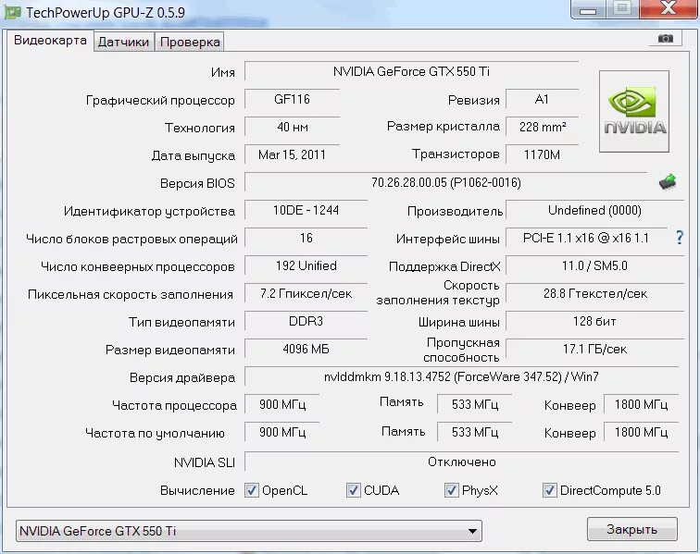Click the texture fillrate 28.8 Гтекстел/сек

point(594,293)
